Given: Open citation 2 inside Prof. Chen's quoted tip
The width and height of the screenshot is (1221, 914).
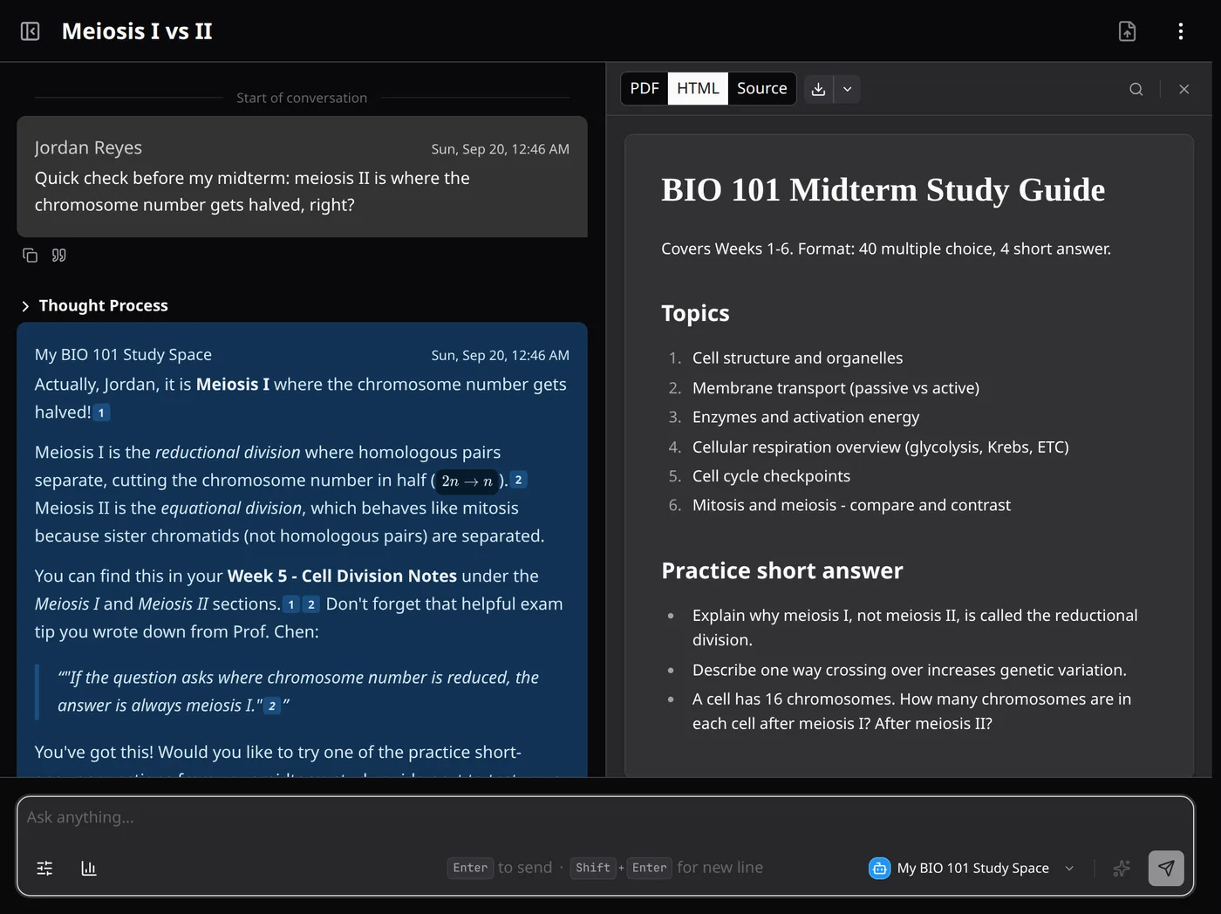Looking at the screenshot, I should click(272, 706).
